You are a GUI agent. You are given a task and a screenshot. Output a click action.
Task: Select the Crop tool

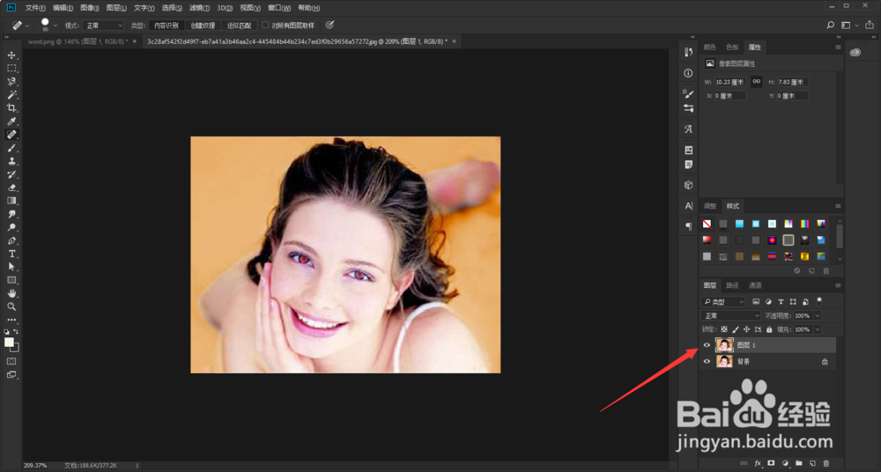tap(11, 108)
